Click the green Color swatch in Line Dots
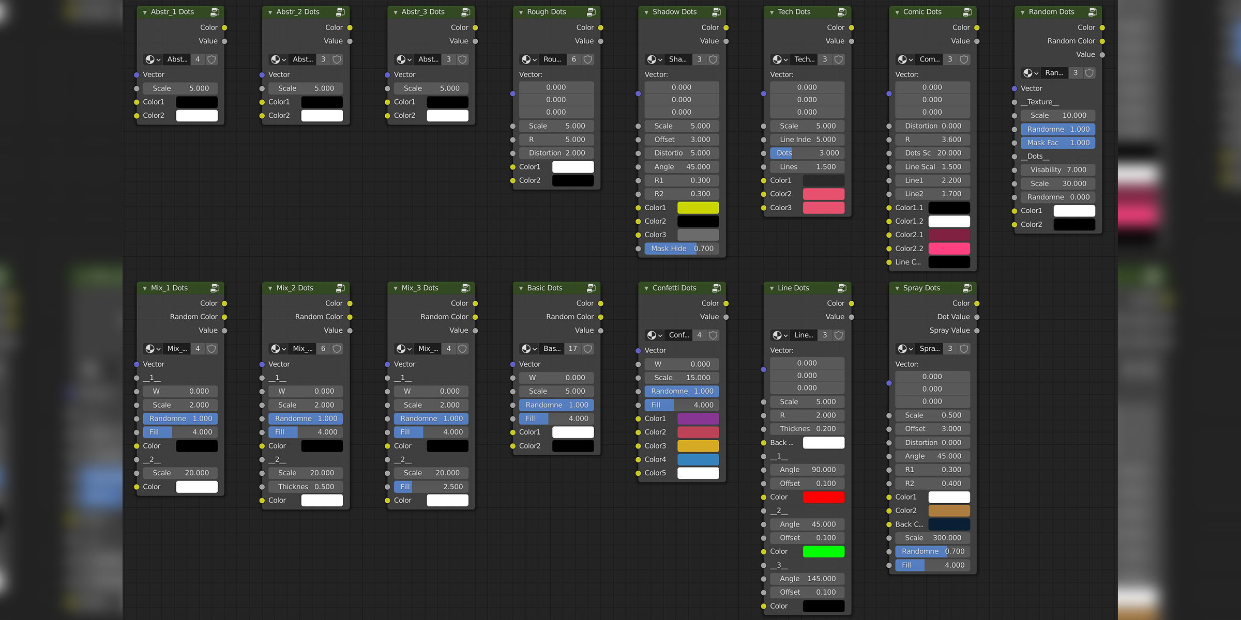Viewport: 1241px width, 620px height. click(823, 551)
